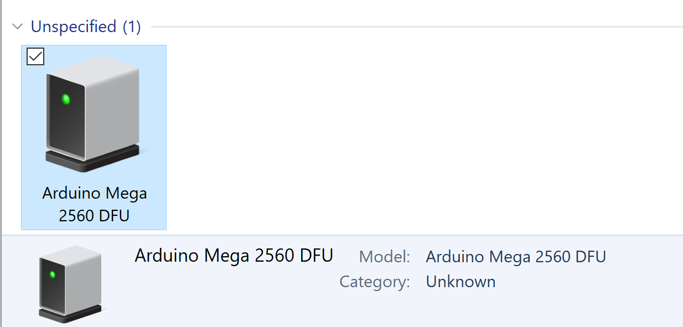Click the "Model:" property label
Image resolution: width=683 pixels, height=327 pixels.
[x=385, y=257]
